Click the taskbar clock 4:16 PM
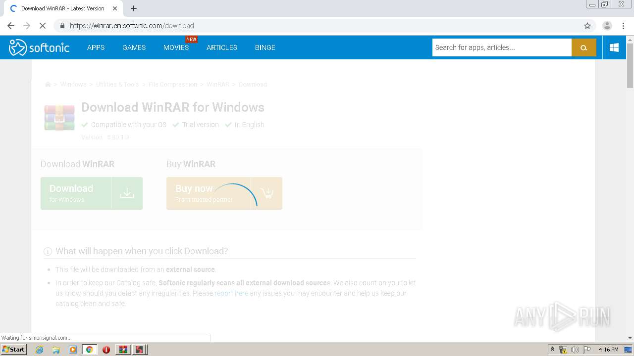Image resolution: width=634 pixels, height=356 pixels. tap(608, 350)
